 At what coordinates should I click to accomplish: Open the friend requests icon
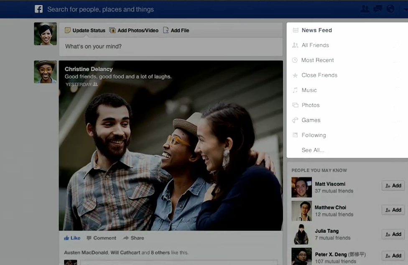tap(365, 9)
